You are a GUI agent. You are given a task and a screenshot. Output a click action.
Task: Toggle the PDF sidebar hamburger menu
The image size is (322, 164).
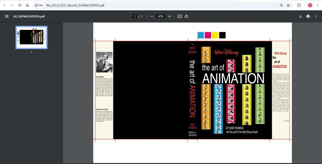[7, 16]
